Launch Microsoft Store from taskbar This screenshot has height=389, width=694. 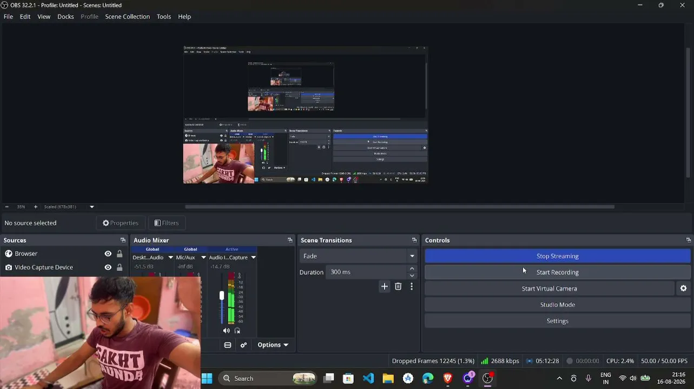click(x=348, y=378)
